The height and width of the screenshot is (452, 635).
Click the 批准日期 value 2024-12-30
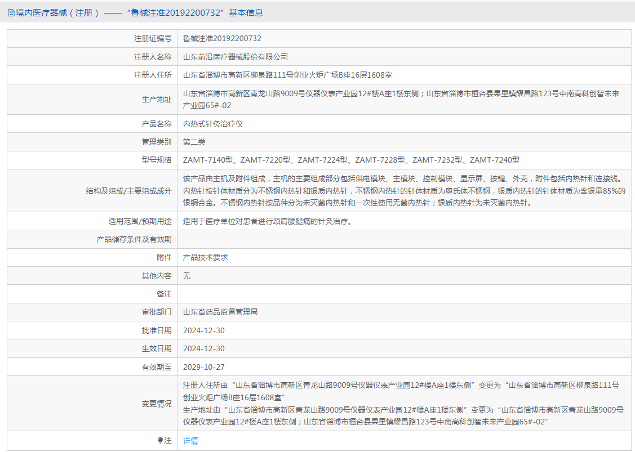[x=204, y=330]
